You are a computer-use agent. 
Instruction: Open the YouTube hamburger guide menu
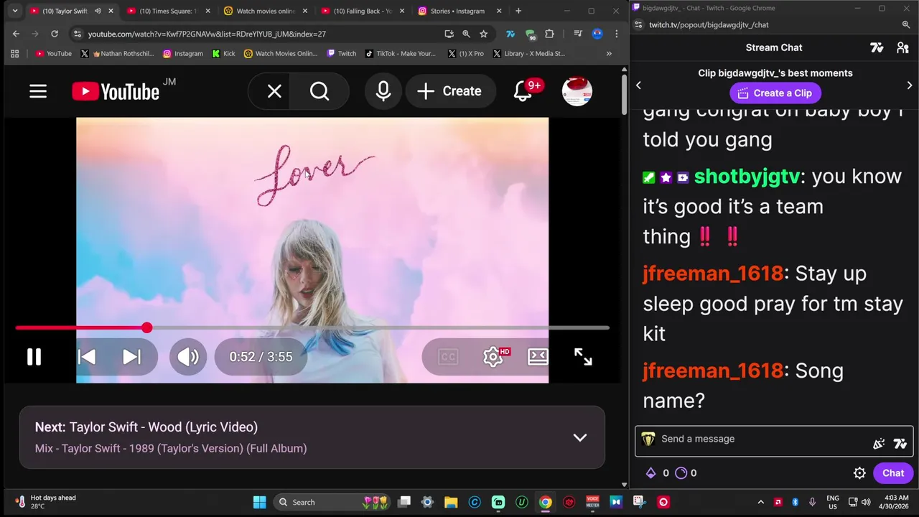click(x=38, y=91)
